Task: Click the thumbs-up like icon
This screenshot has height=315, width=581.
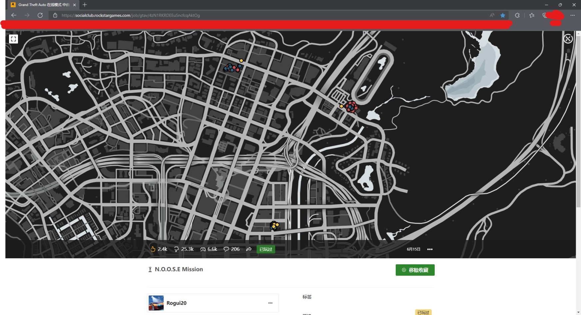Action: coord(153,249)
